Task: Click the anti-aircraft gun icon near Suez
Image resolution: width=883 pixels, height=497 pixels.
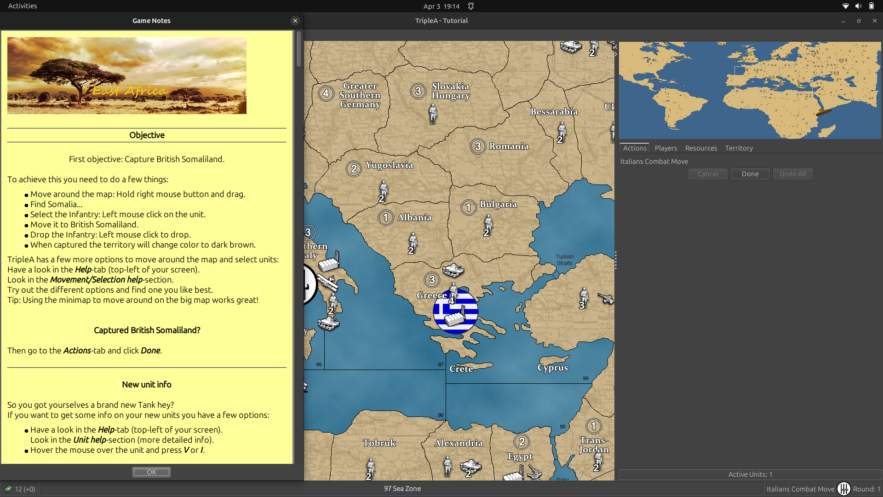Action: tap(535, 475)
